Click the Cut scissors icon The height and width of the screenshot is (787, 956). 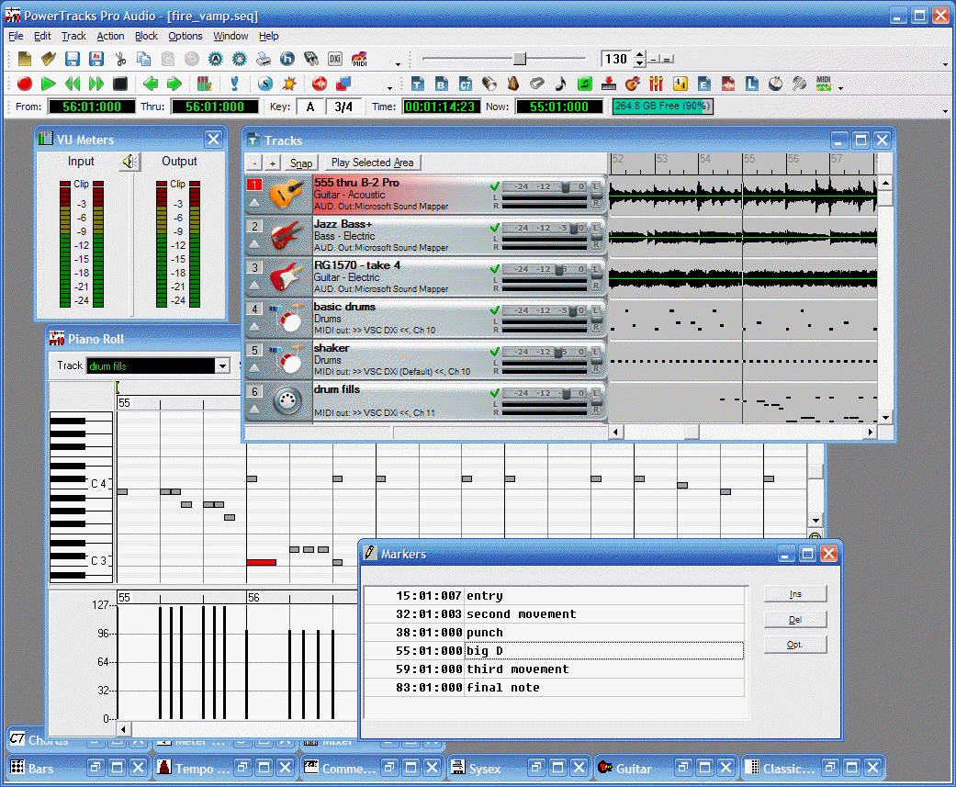point(120,59)
